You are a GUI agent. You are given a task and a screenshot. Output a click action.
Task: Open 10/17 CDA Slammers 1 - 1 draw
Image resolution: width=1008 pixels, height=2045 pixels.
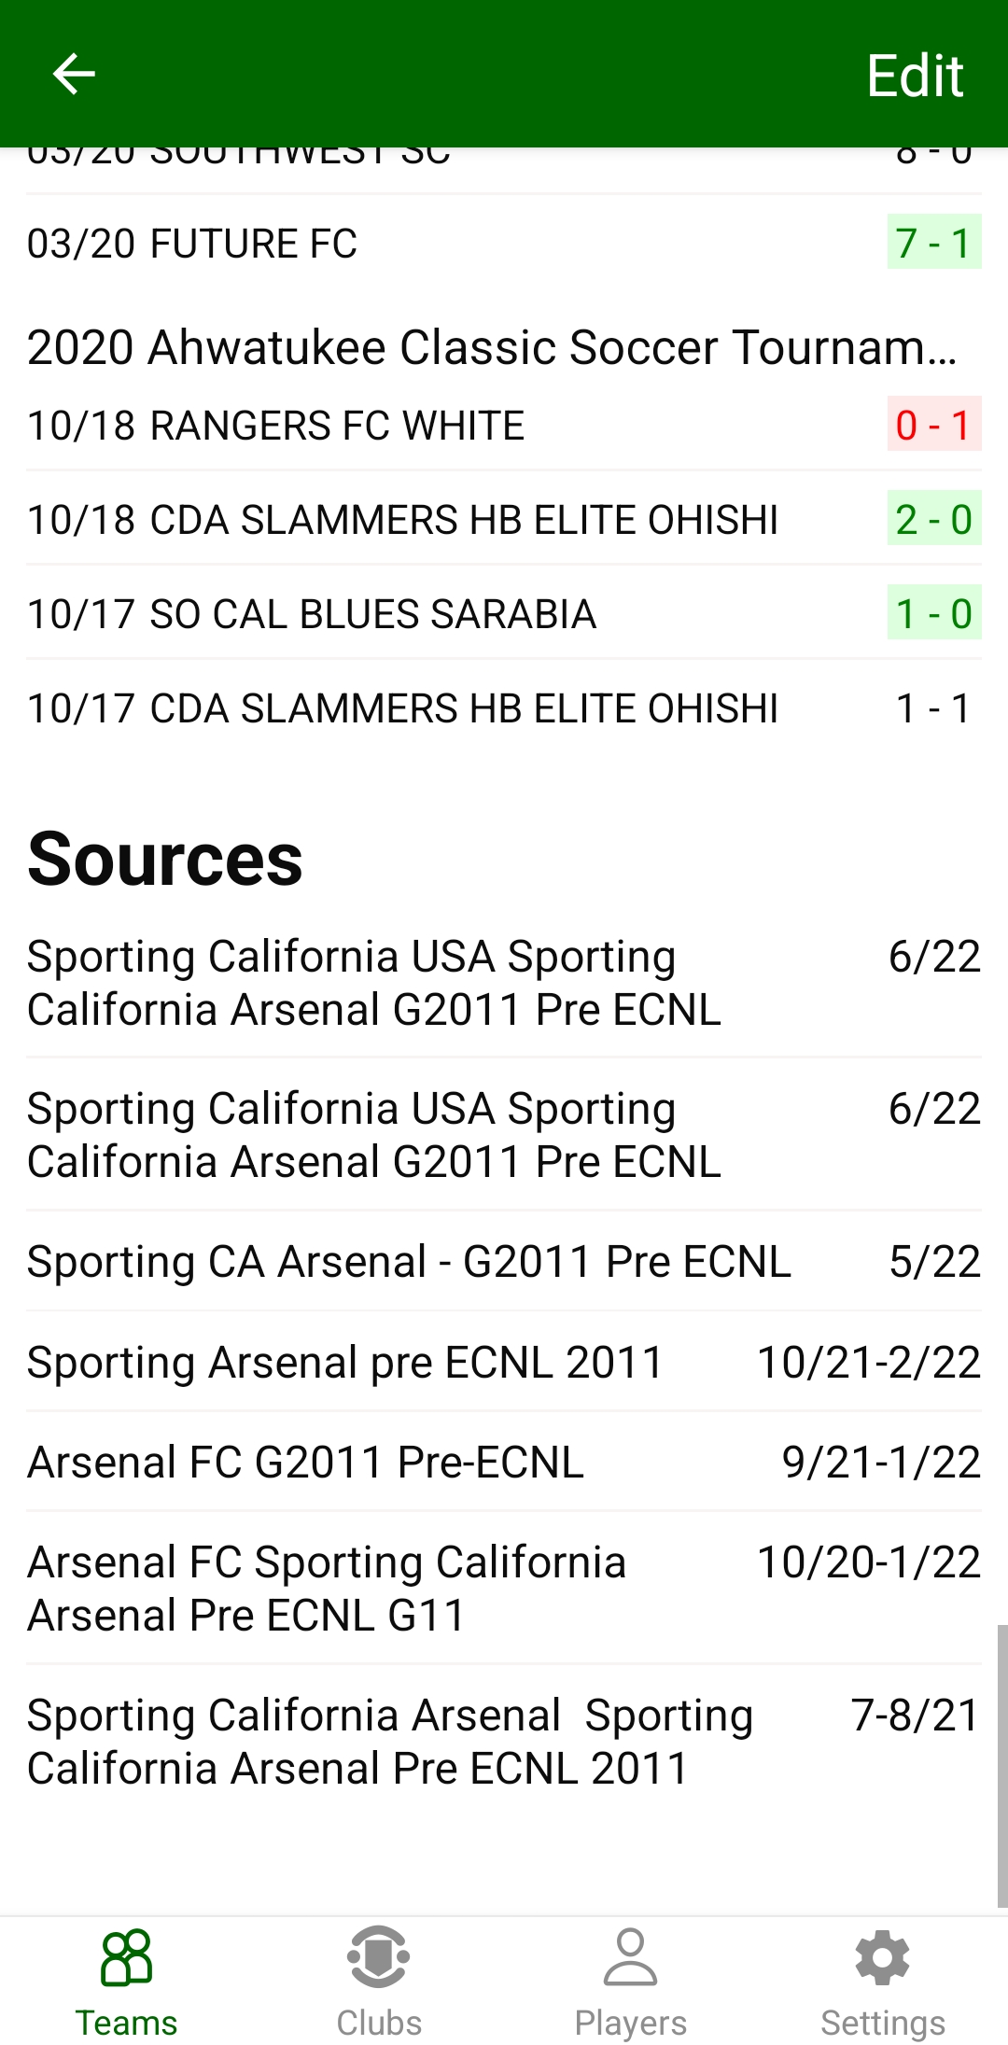click(x=402, y=708)
